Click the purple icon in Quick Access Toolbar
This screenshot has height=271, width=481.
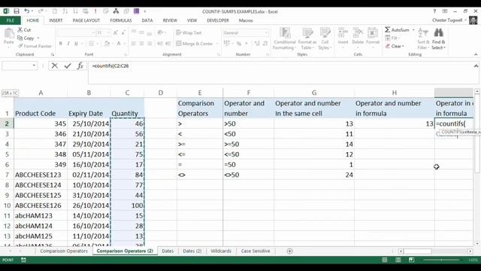(137, 11)
